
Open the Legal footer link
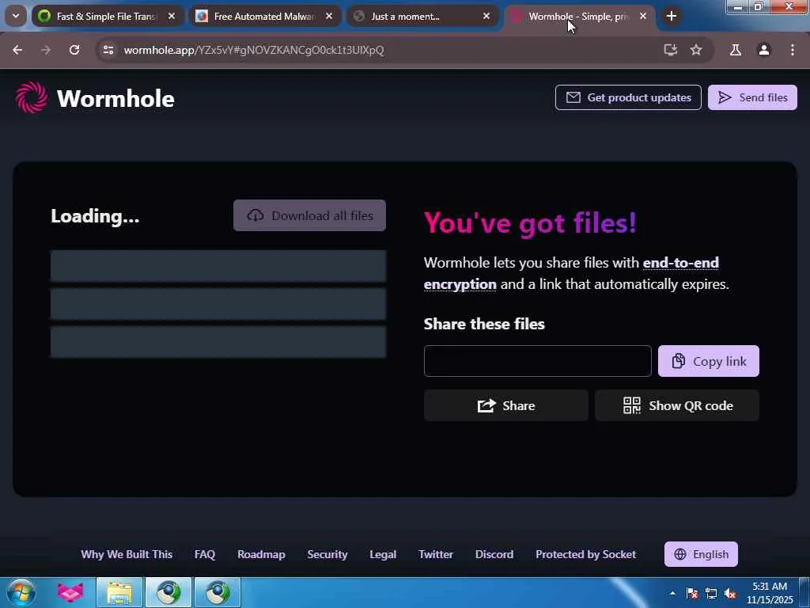(x=383, y=554)
